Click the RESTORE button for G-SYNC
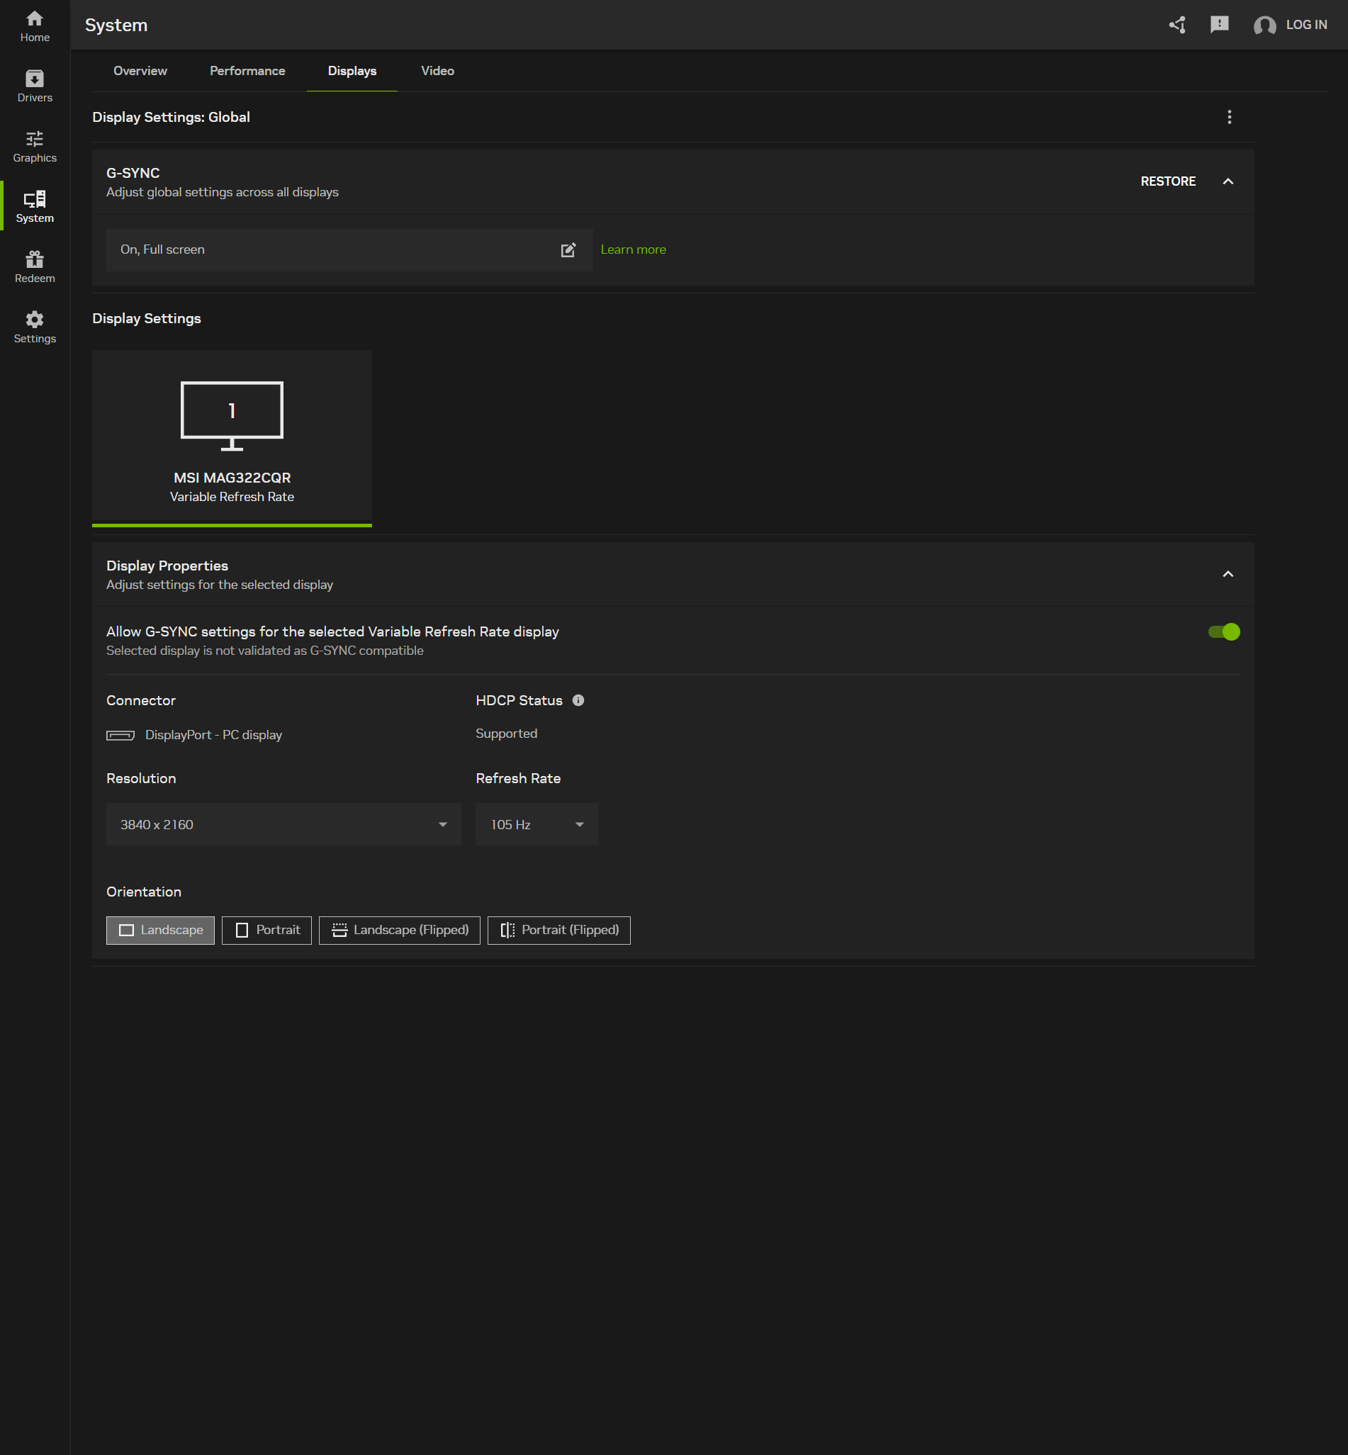1348x1455 pixels. click(1167, 181)
